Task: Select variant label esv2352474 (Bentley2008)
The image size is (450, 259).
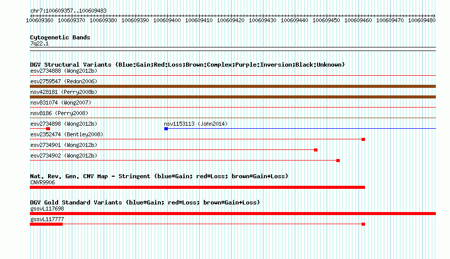Action: [67, 134]
